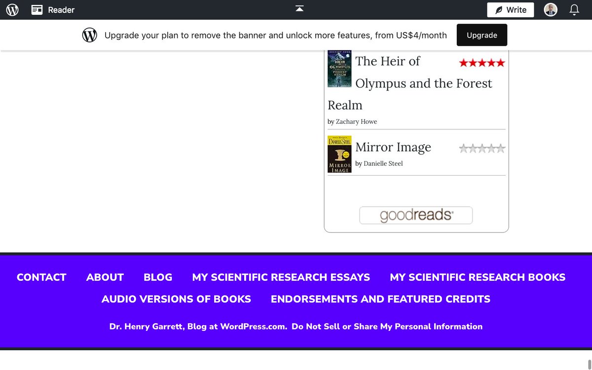Go to ABOUT in footer menu

105,277
